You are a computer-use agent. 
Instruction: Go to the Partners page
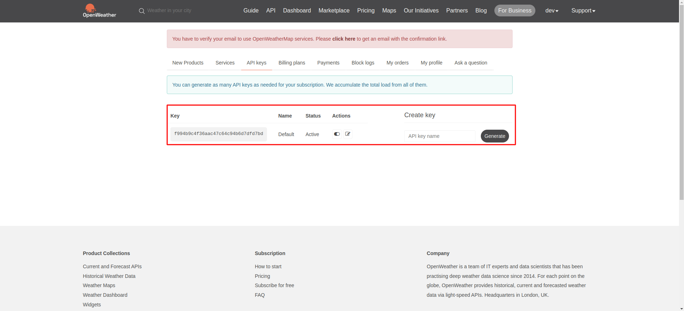(x=457, y=11)
